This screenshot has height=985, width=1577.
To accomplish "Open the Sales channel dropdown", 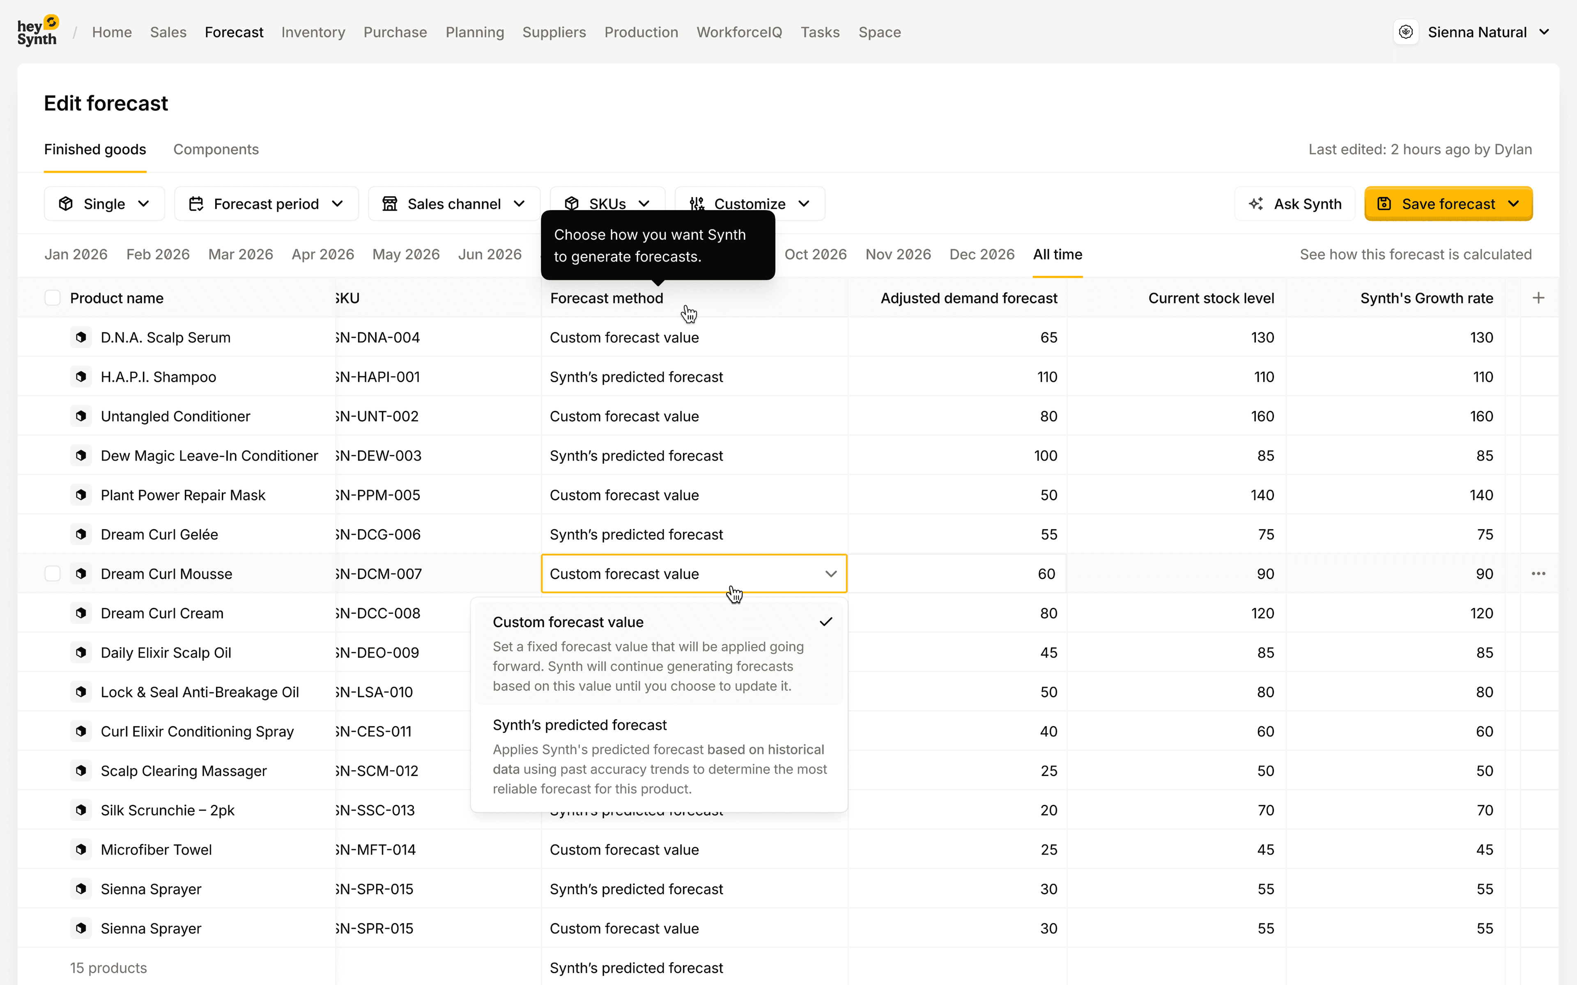I will (453, 204).
